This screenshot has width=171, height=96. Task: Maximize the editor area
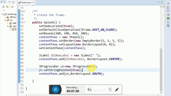pyautogui.click(x=162, y=2)
